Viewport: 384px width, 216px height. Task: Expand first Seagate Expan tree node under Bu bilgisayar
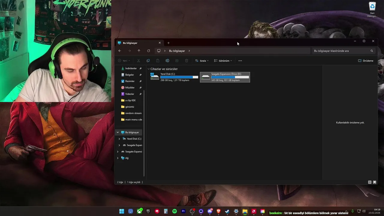click(119, 145)
